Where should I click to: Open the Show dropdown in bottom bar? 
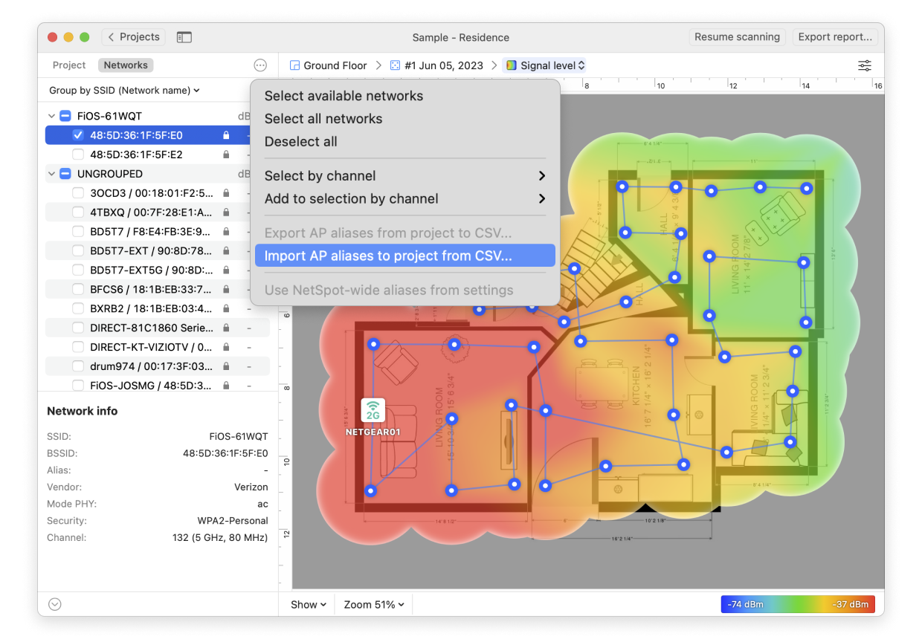click(309, 605)
